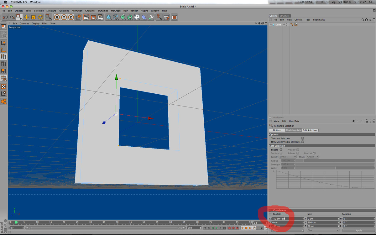Click the Apply button
Screen dimensions: 376x235
tap(359, 230)
